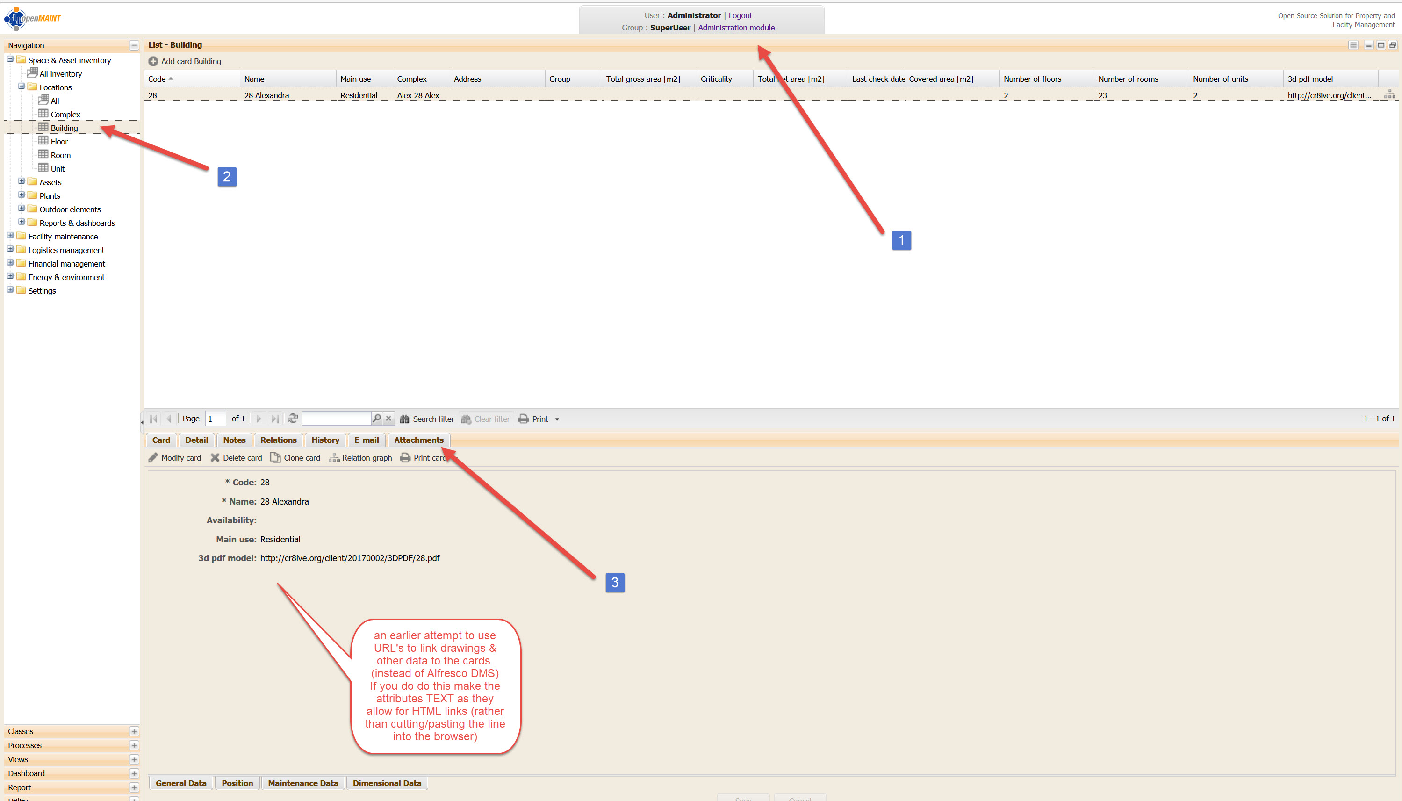Open the Dimensional Data tab
This screenshot has height=801, width=1402.
[x=387, y=783]
